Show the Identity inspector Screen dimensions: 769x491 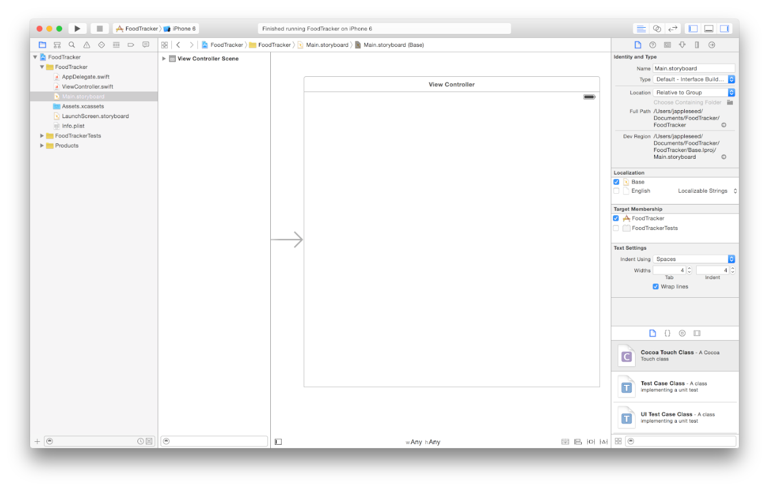[x=667, y=45]
